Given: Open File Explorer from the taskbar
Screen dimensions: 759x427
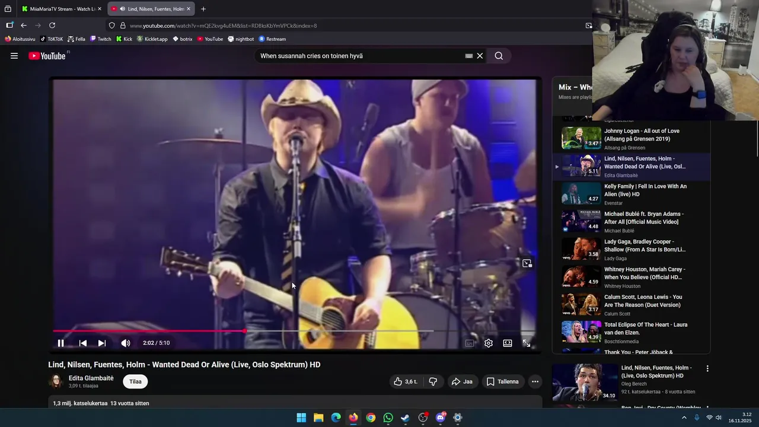Looking at the screenshot, I should 318,418.
